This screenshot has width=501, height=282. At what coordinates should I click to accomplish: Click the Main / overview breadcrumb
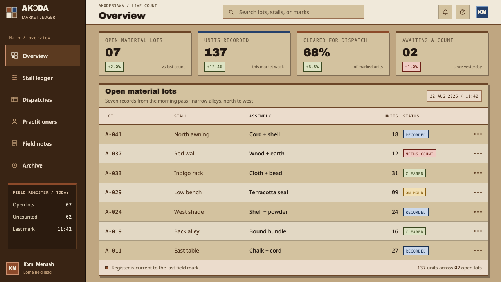[30, 38]
